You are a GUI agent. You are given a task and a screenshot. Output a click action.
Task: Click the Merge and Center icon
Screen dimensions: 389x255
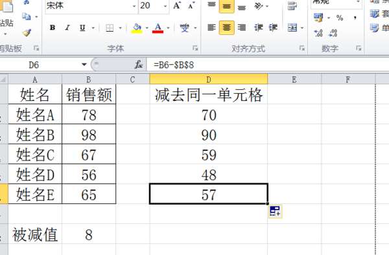292,27
